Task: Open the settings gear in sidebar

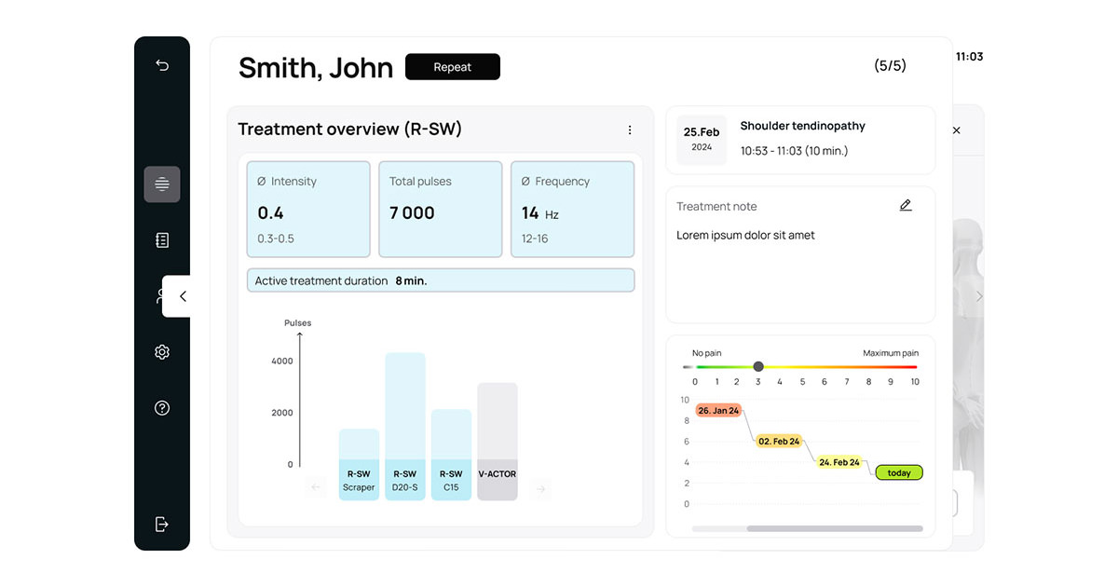Action: coord(162,352)
